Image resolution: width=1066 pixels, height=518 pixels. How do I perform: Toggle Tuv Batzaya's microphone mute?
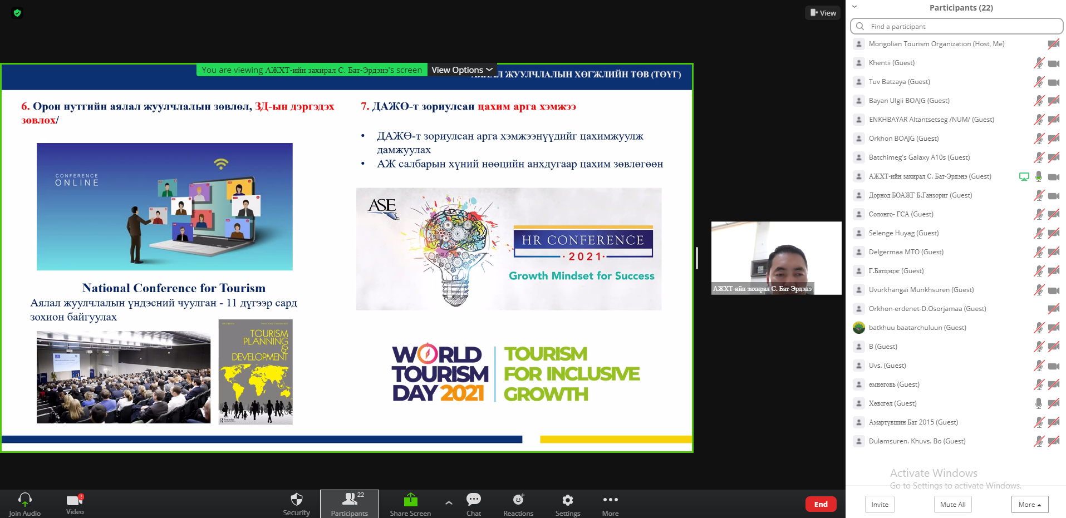pos(1039,82)
